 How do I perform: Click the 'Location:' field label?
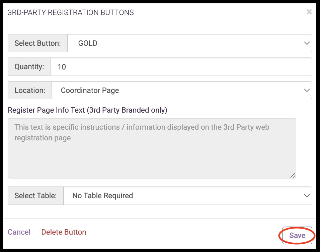pos(30,90)
